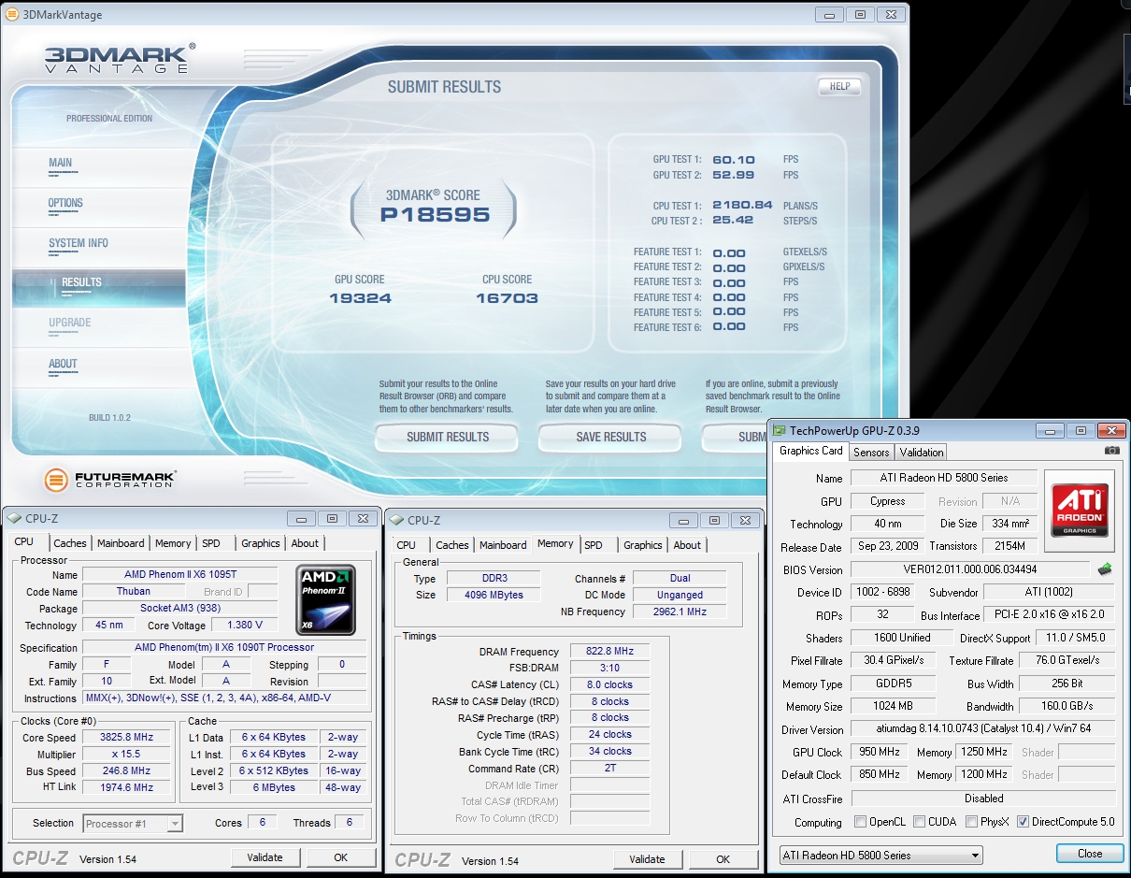Open the Main section in 3DMark
The height and width of the screenshot is (878, 1131).
(x=61, y=163)
